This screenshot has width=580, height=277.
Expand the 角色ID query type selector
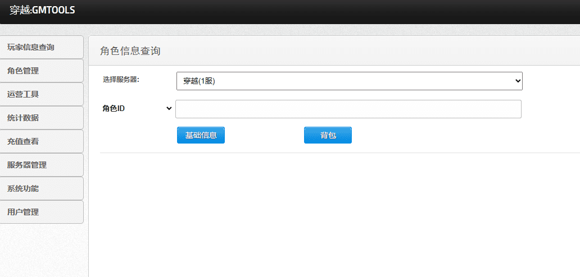tap(137, 108)
